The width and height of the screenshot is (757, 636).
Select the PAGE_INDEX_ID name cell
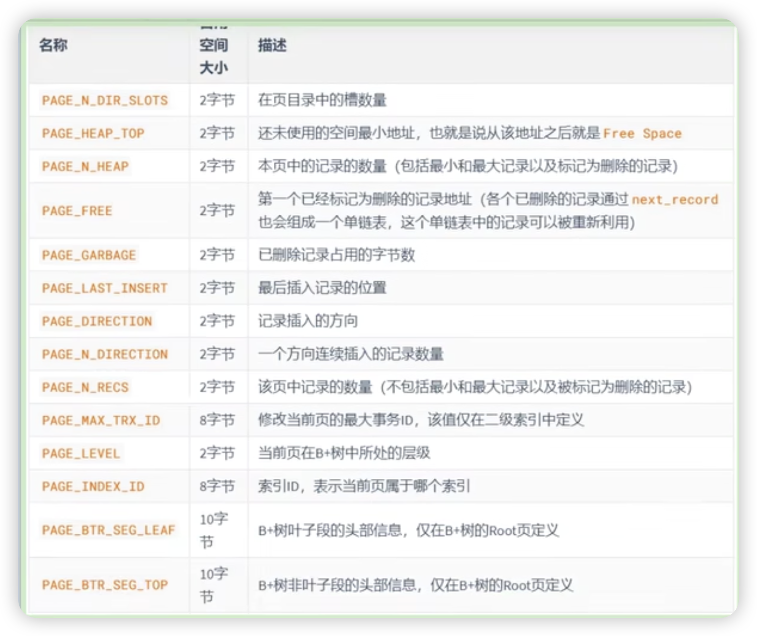click(93, 486)
